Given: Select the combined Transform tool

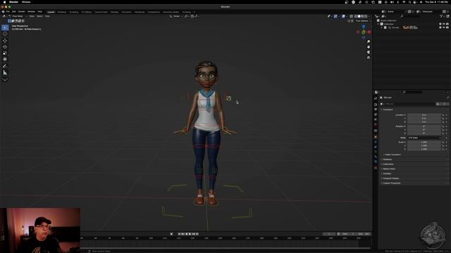Looking at the screenshot, I should pos(5,59).
